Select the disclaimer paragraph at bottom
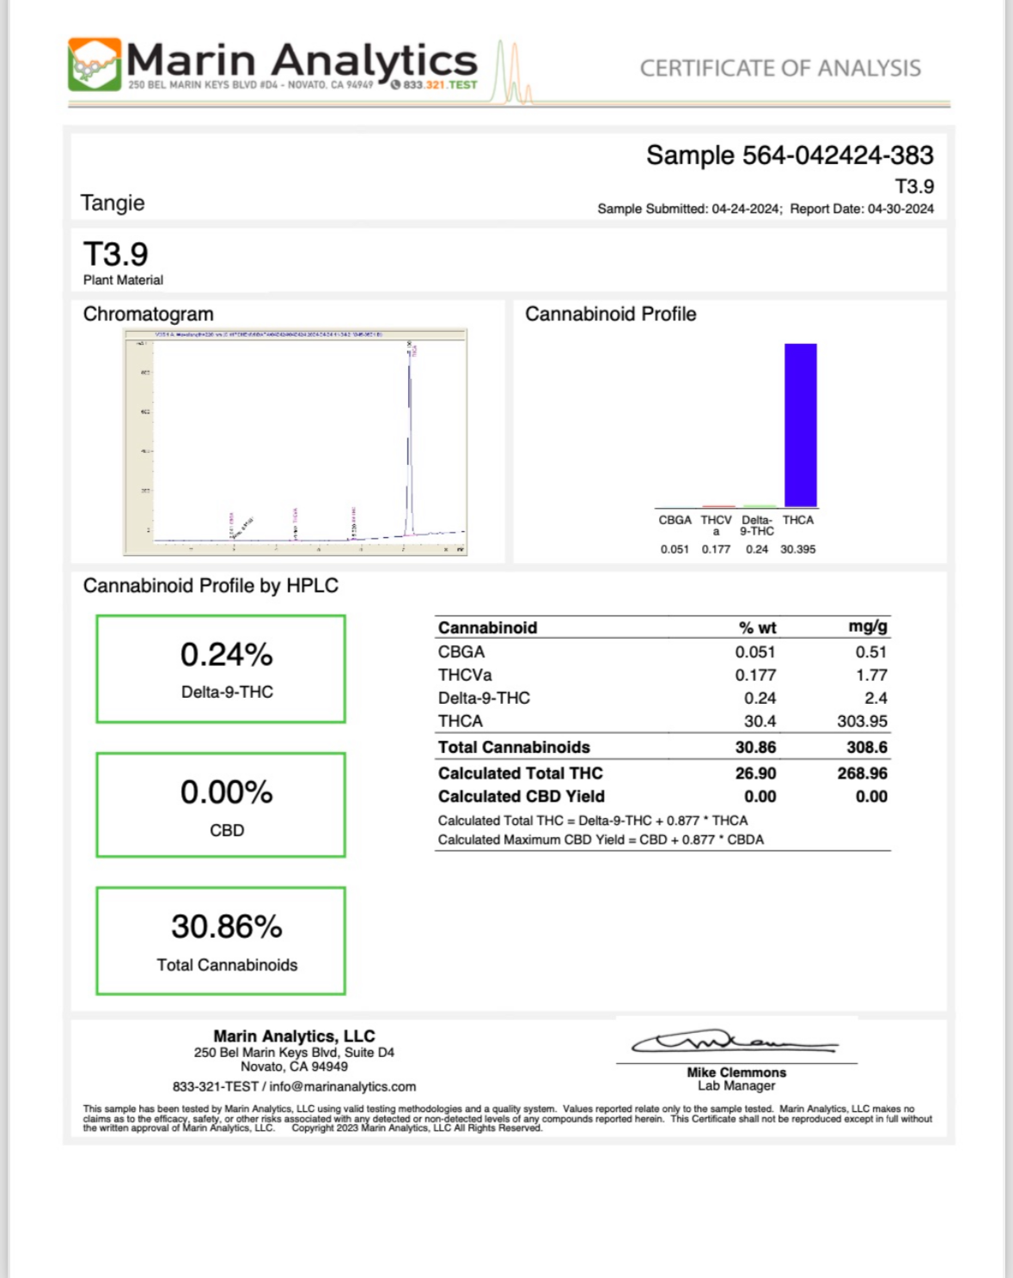Screen dimensions: 1013x1278 pyautogui.click(x=508, y=1118)
